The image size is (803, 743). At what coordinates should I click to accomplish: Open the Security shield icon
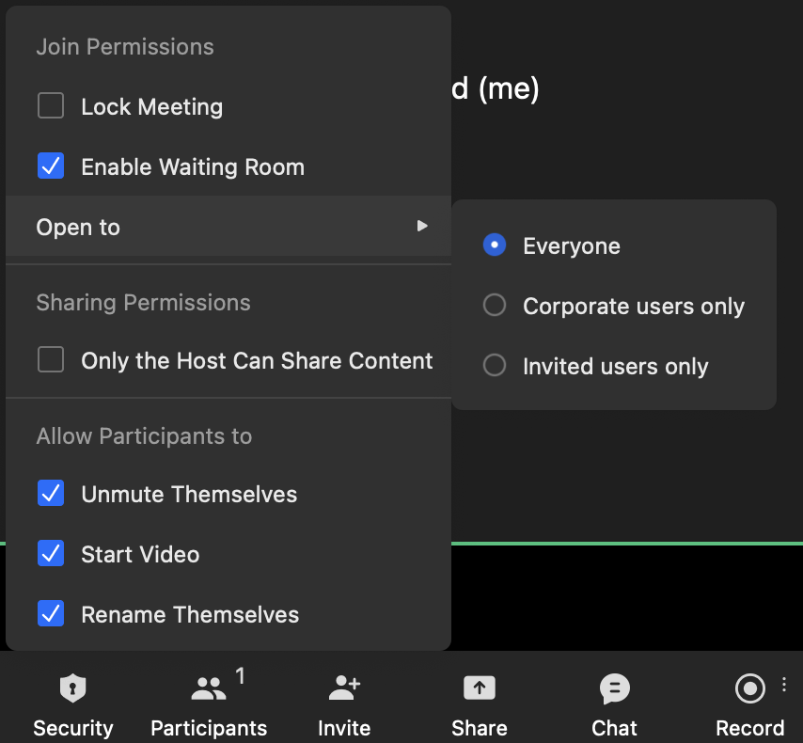coord(72,689)
